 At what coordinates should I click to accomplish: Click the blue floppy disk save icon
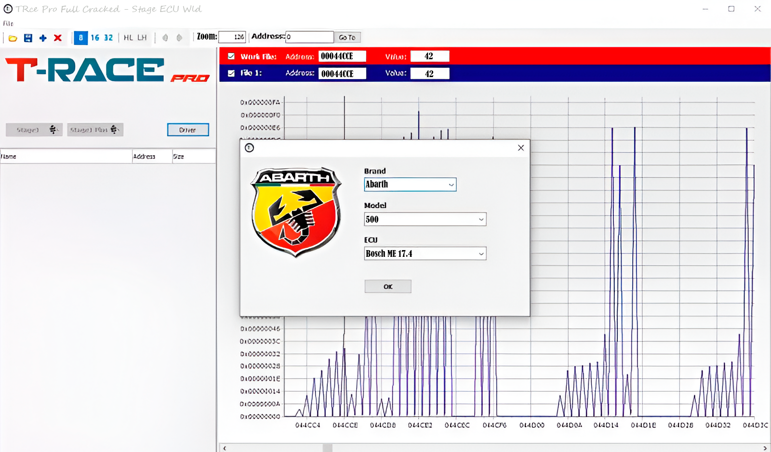[x=28, y=38]
